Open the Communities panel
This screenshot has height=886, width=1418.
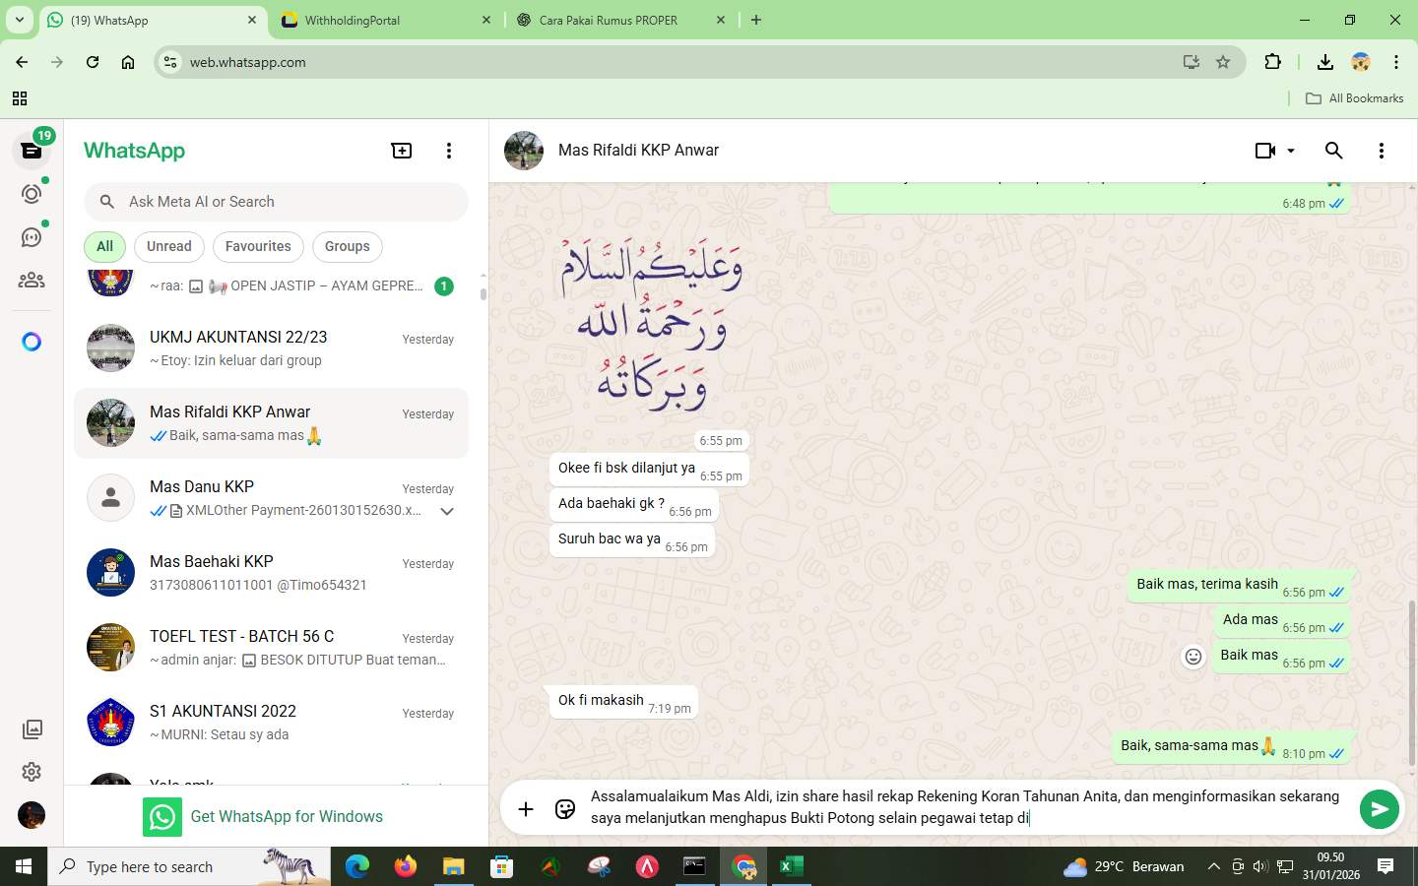coord(31,279)
